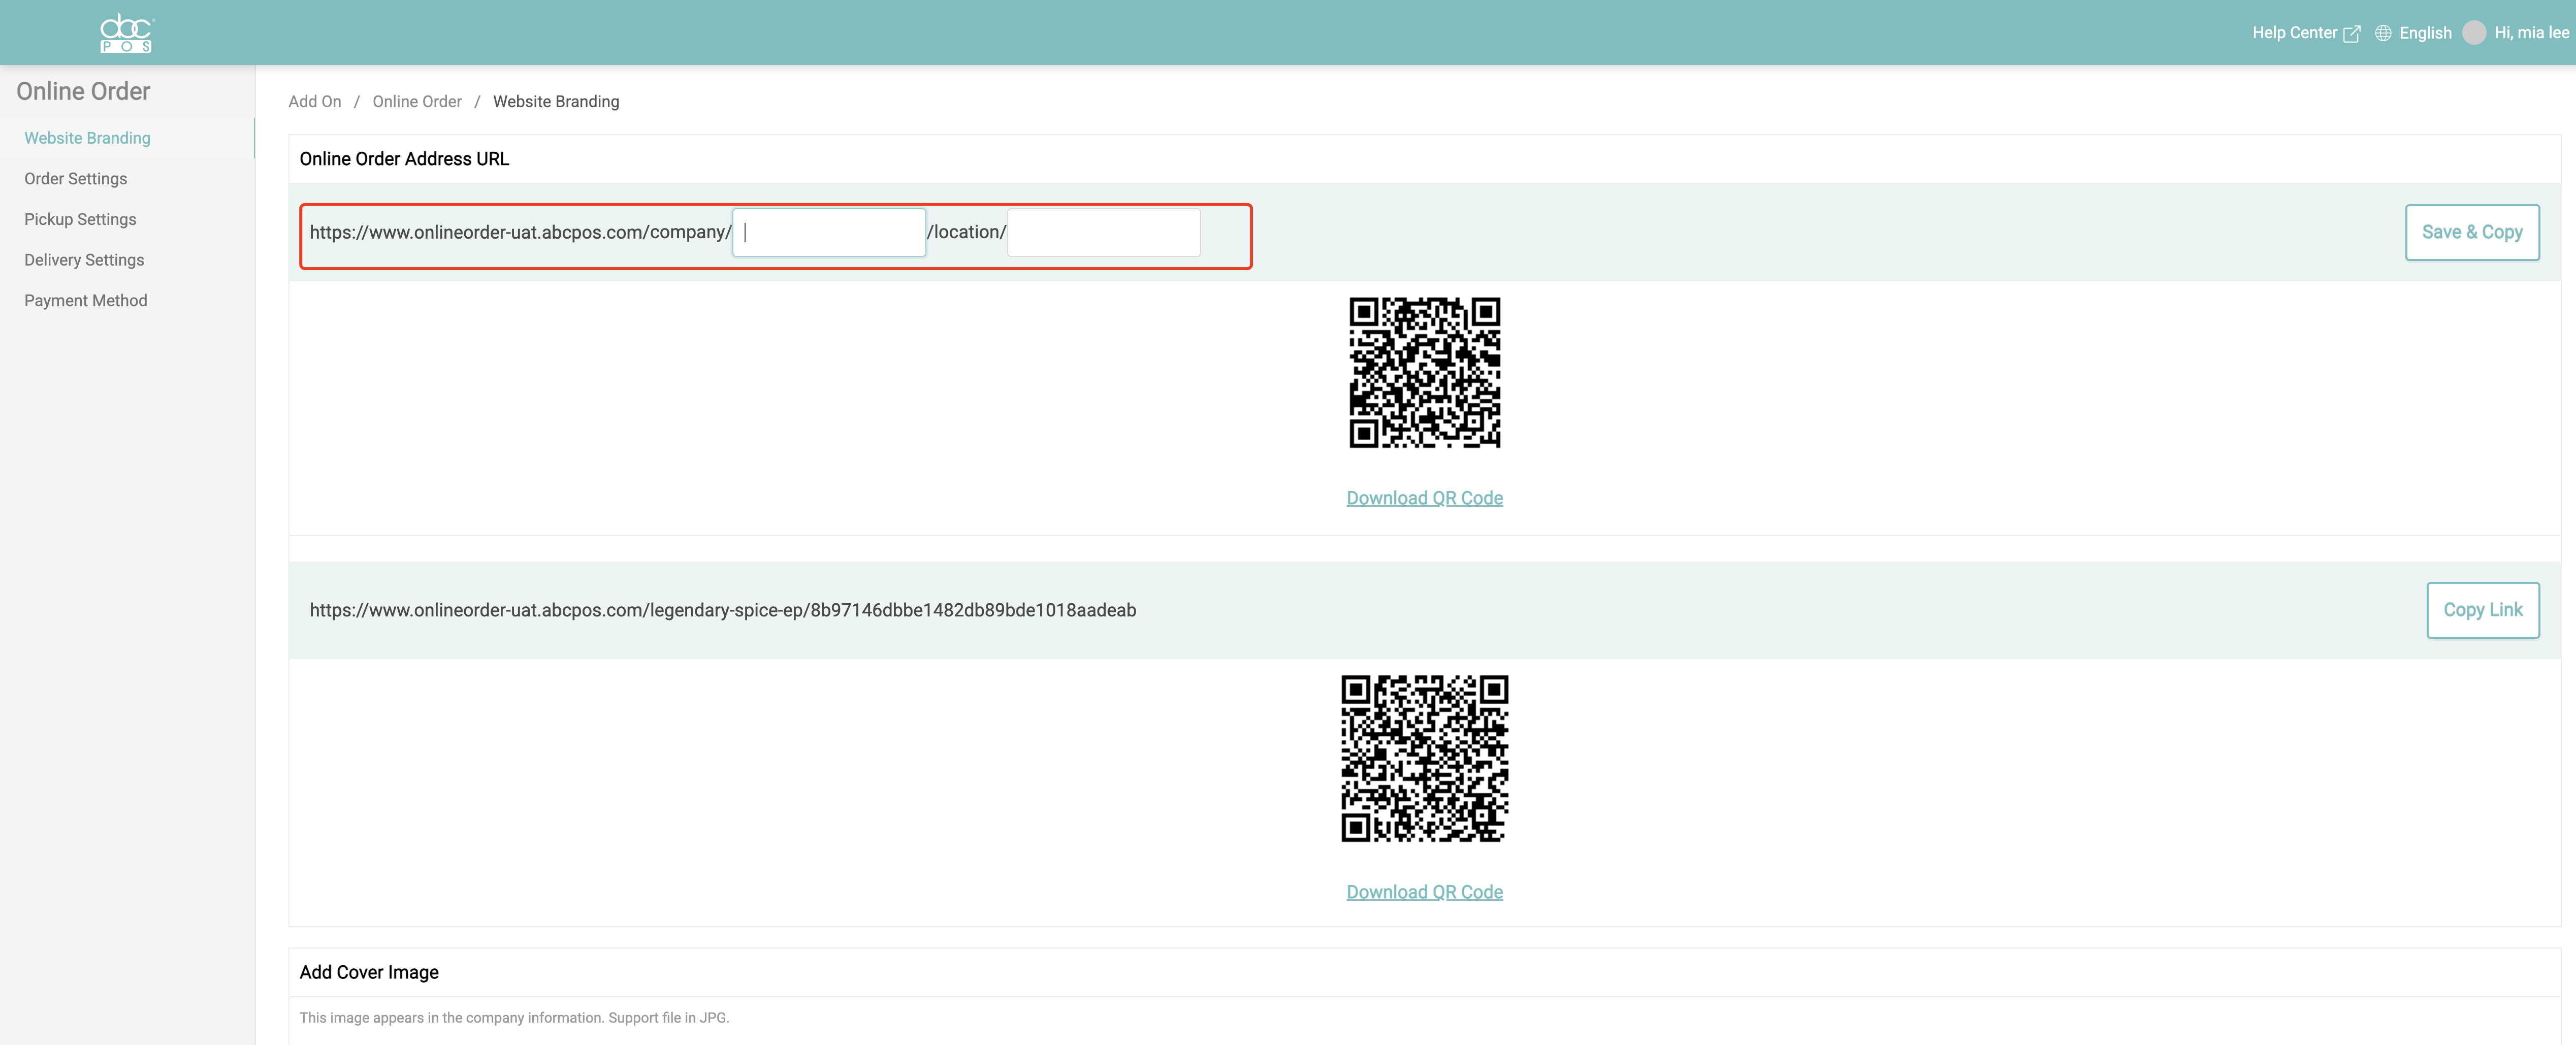
Task: Click the first QR code image
Action: coord(1424,372)
